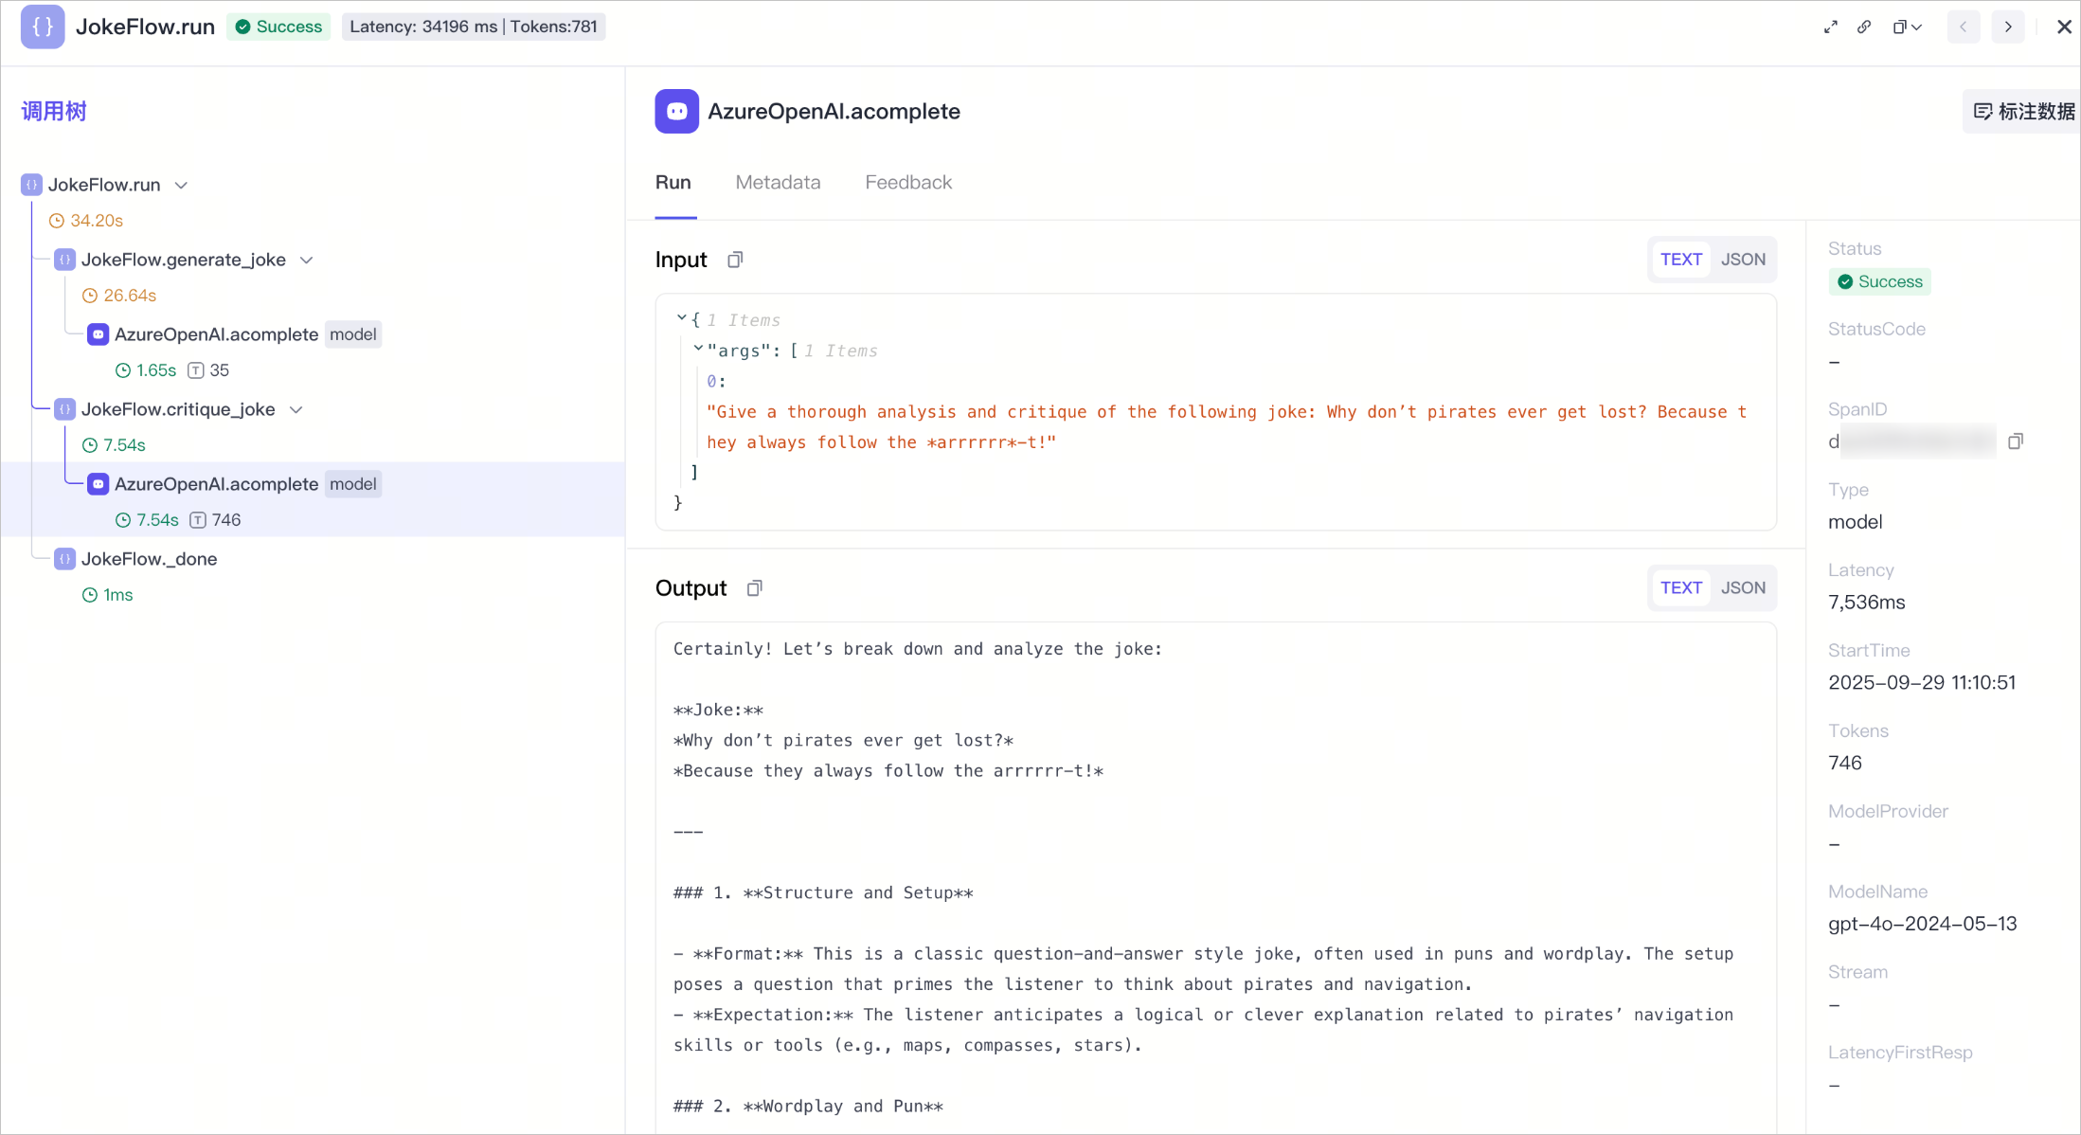The image size is (2081, 1135).
Task: Open the Metadata tab
Action: pos(778,182)
